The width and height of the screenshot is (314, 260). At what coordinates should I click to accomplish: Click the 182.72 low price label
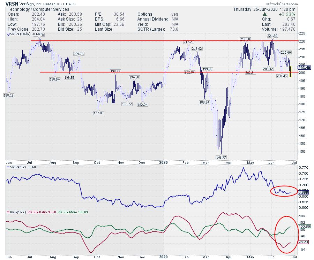127,104
